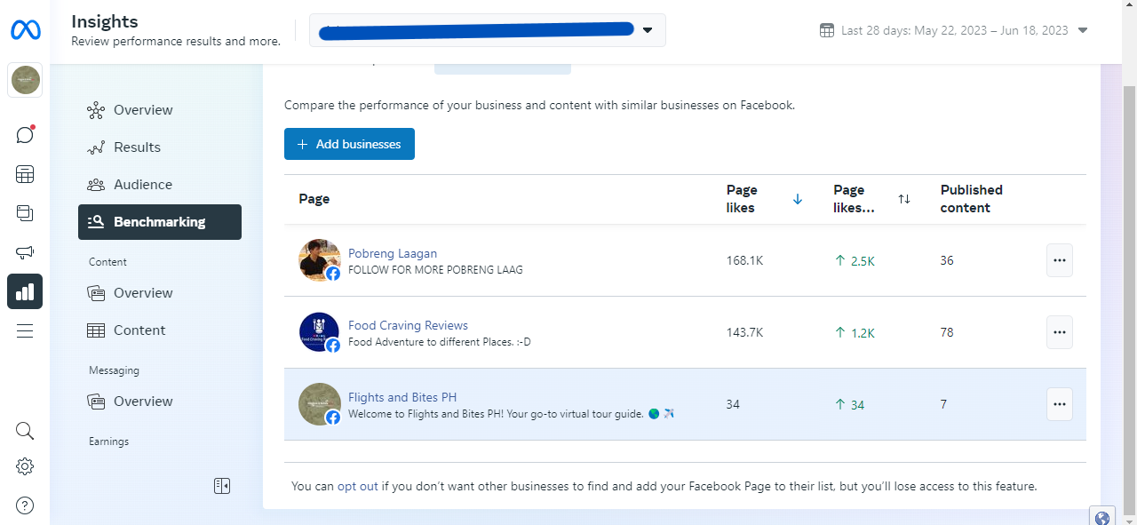The width and height of the screenshot is (1137, 525).
Task: Open the All tools hamburger icon
Action: pos(25,330)
